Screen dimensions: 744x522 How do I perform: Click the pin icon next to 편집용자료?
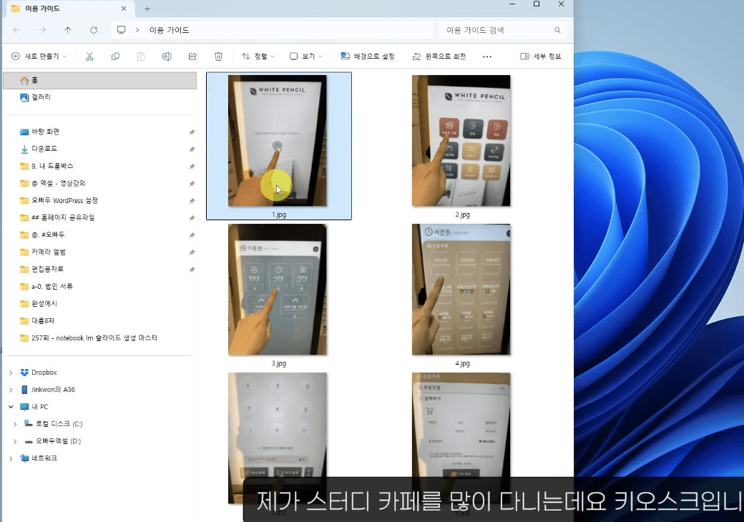point(192,270)
